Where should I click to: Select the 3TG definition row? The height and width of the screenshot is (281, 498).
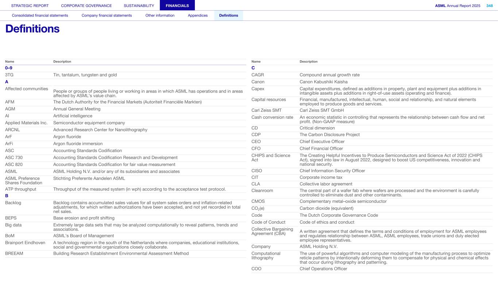[x=9, y=75]
